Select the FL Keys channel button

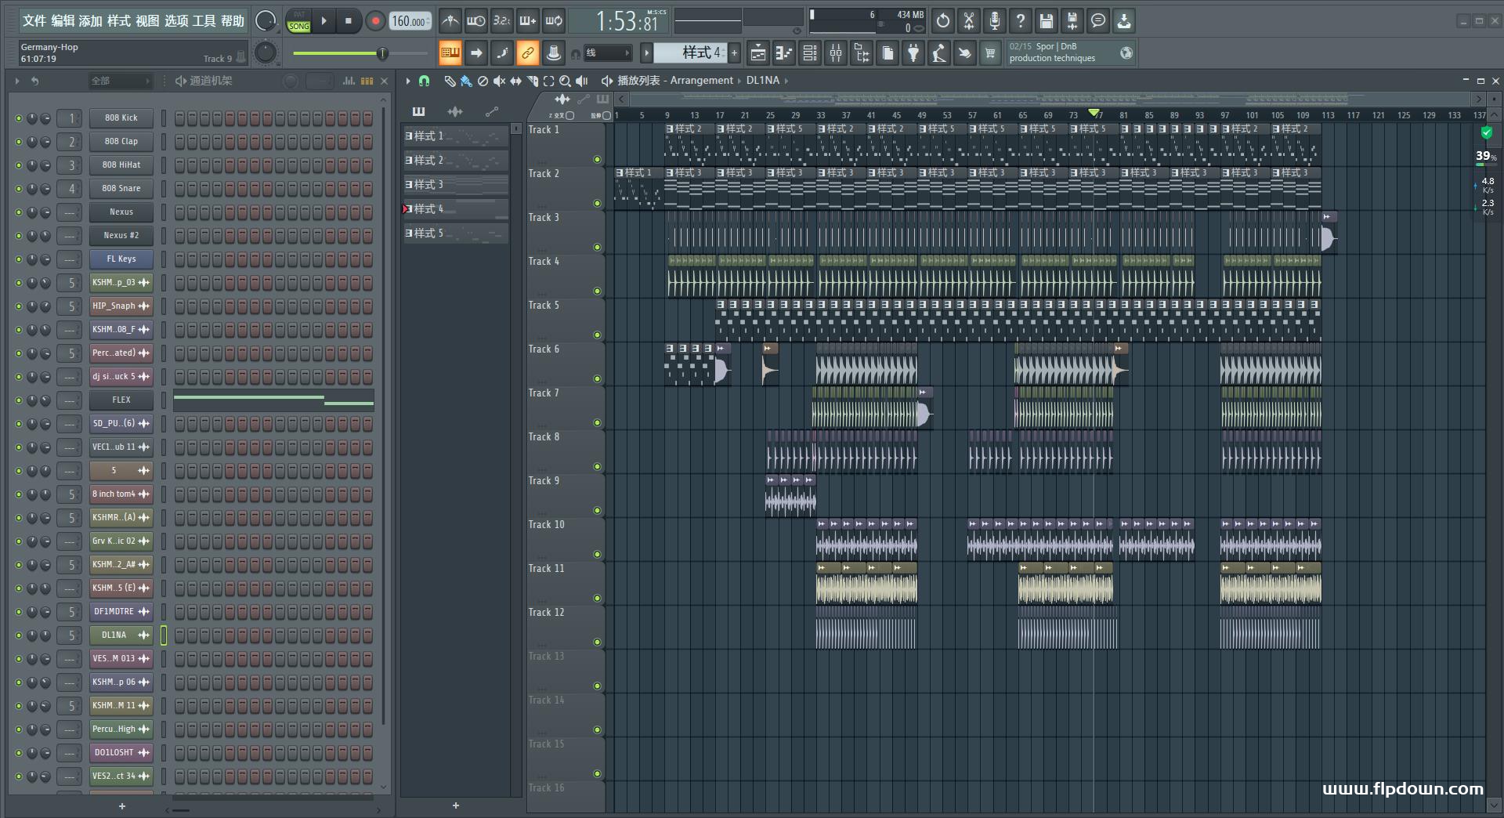tap(121, 259)
